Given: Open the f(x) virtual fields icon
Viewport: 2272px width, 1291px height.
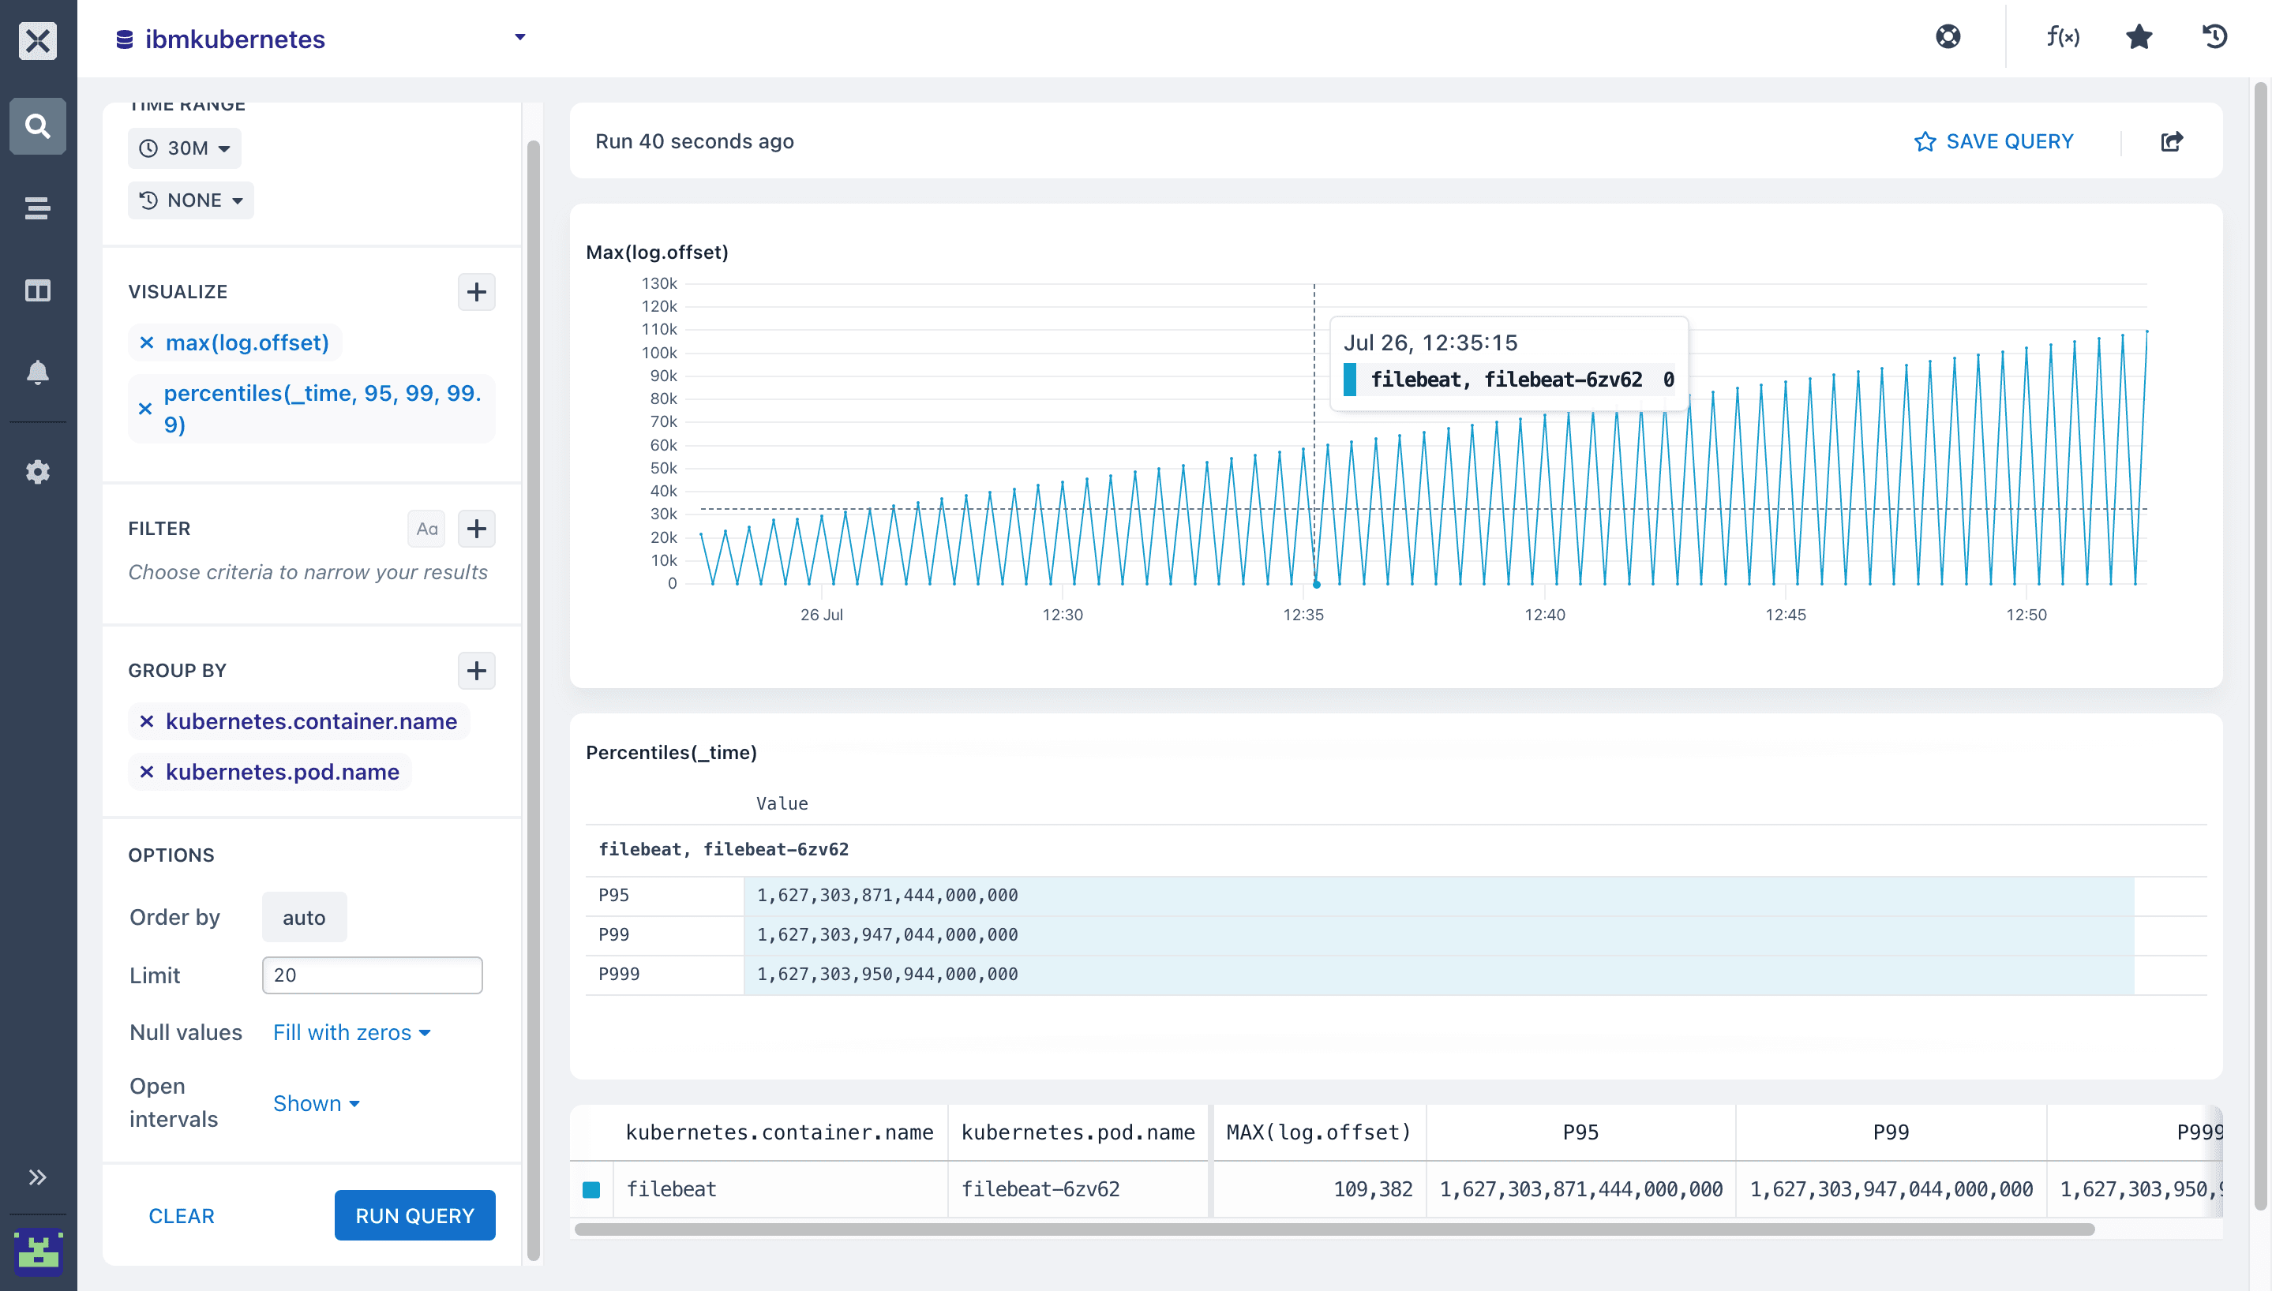Looking at the screenshot, I should tap(2064, 37).
